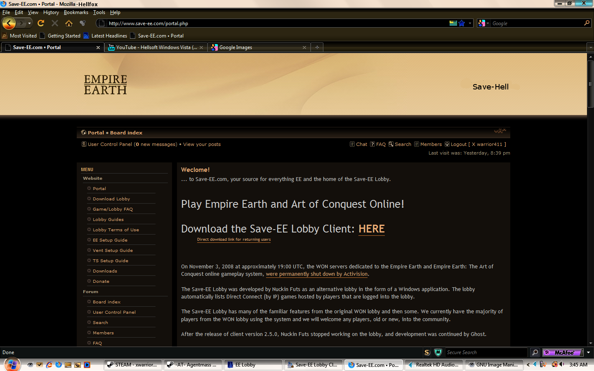Open the address bar history dropdown
Screen dimensions: 594x371
coord(470,23)
